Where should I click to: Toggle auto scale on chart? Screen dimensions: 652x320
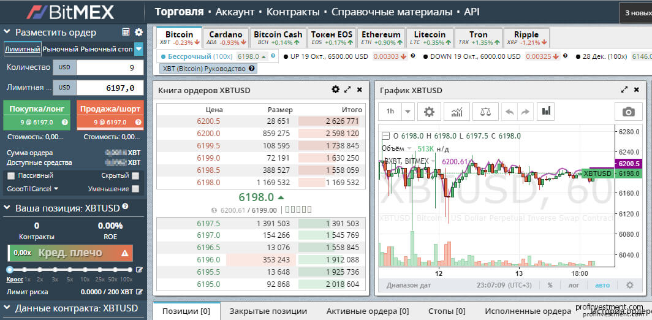(602, 285)
